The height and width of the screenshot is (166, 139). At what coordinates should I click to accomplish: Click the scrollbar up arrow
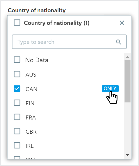pos(127,57)
